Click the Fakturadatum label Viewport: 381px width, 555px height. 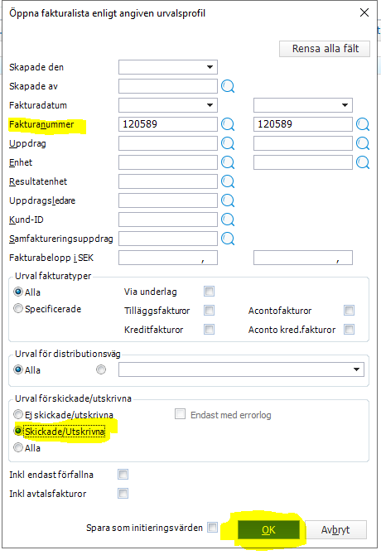(38, 105)
